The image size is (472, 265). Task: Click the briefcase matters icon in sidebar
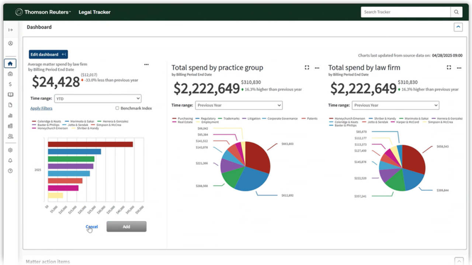[x=10, y=74]
